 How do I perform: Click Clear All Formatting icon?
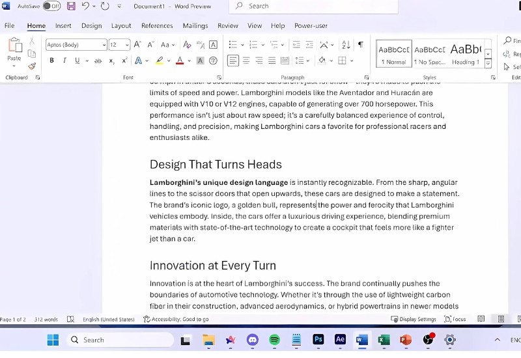point(187,44)
